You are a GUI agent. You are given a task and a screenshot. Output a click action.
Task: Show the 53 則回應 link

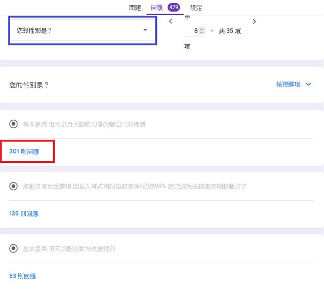[x=22, y=276]
